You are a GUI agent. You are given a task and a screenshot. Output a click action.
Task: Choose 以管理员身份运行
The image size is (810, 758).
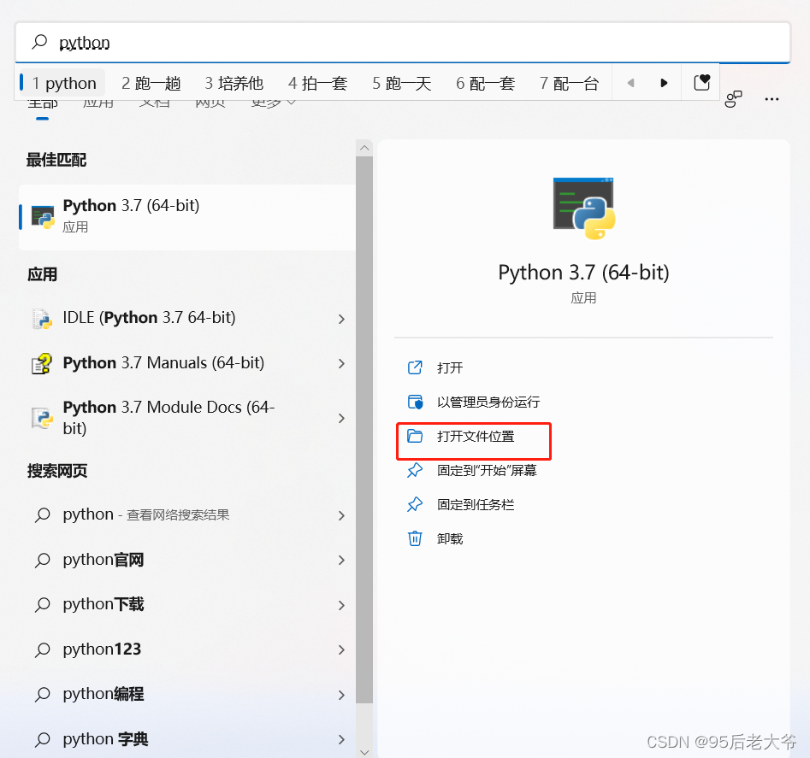pyautogui.click(x=488, y=402)
